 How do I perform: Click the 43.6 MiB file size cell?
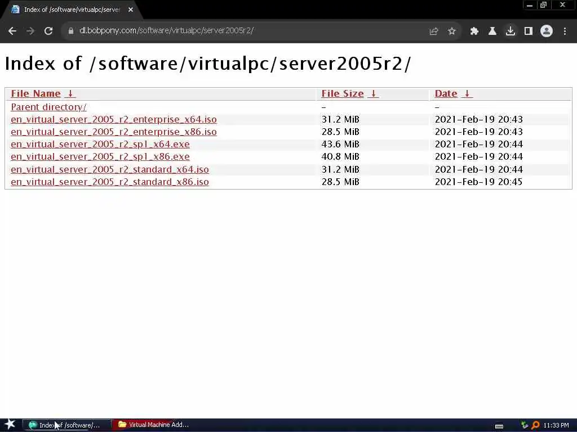[340, 145]
